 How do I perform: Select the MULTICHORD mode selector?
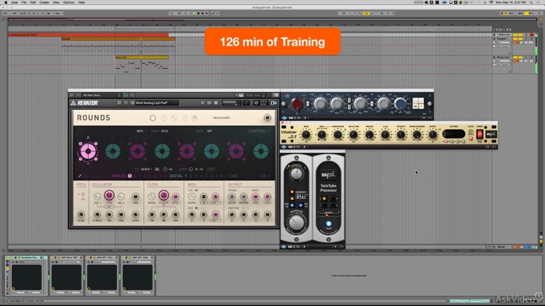point(222,118)
